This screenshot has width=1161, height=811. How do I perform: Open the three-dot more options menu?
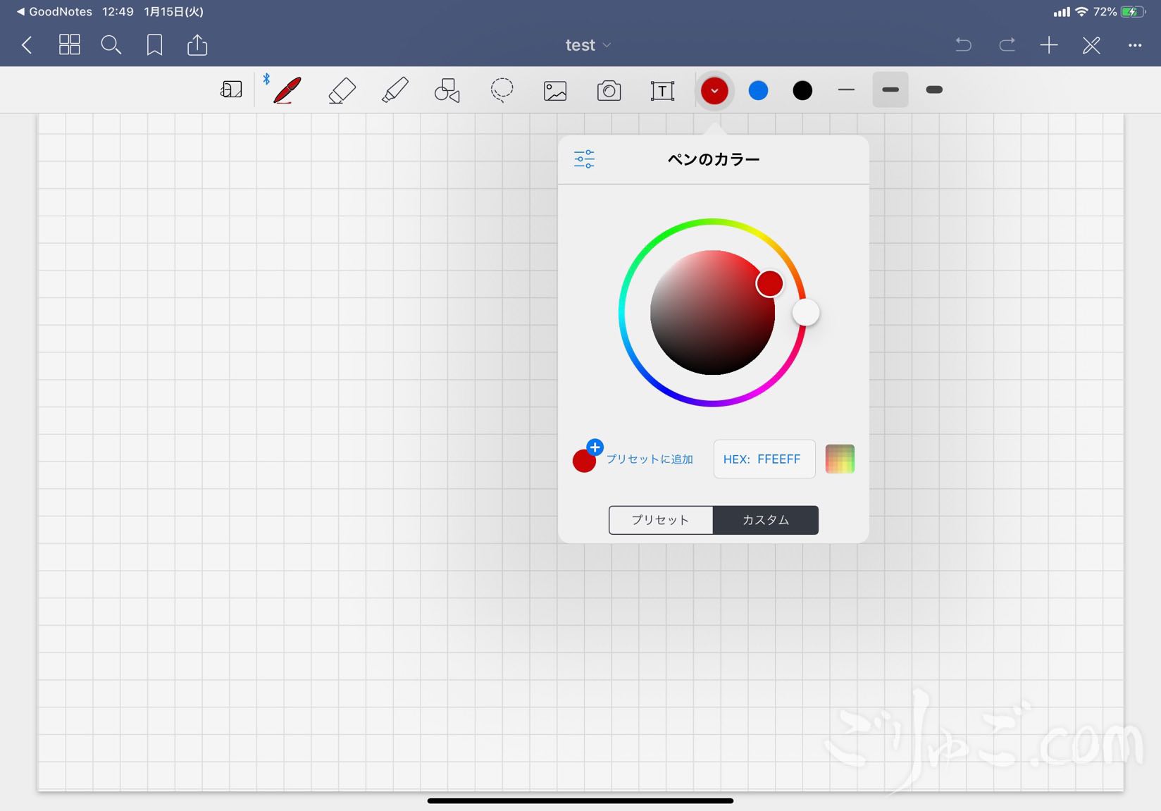click(x=1134, y=46)
